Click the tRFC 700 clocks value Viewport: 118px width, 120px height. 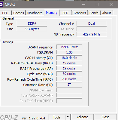click(x=69, y=79)
